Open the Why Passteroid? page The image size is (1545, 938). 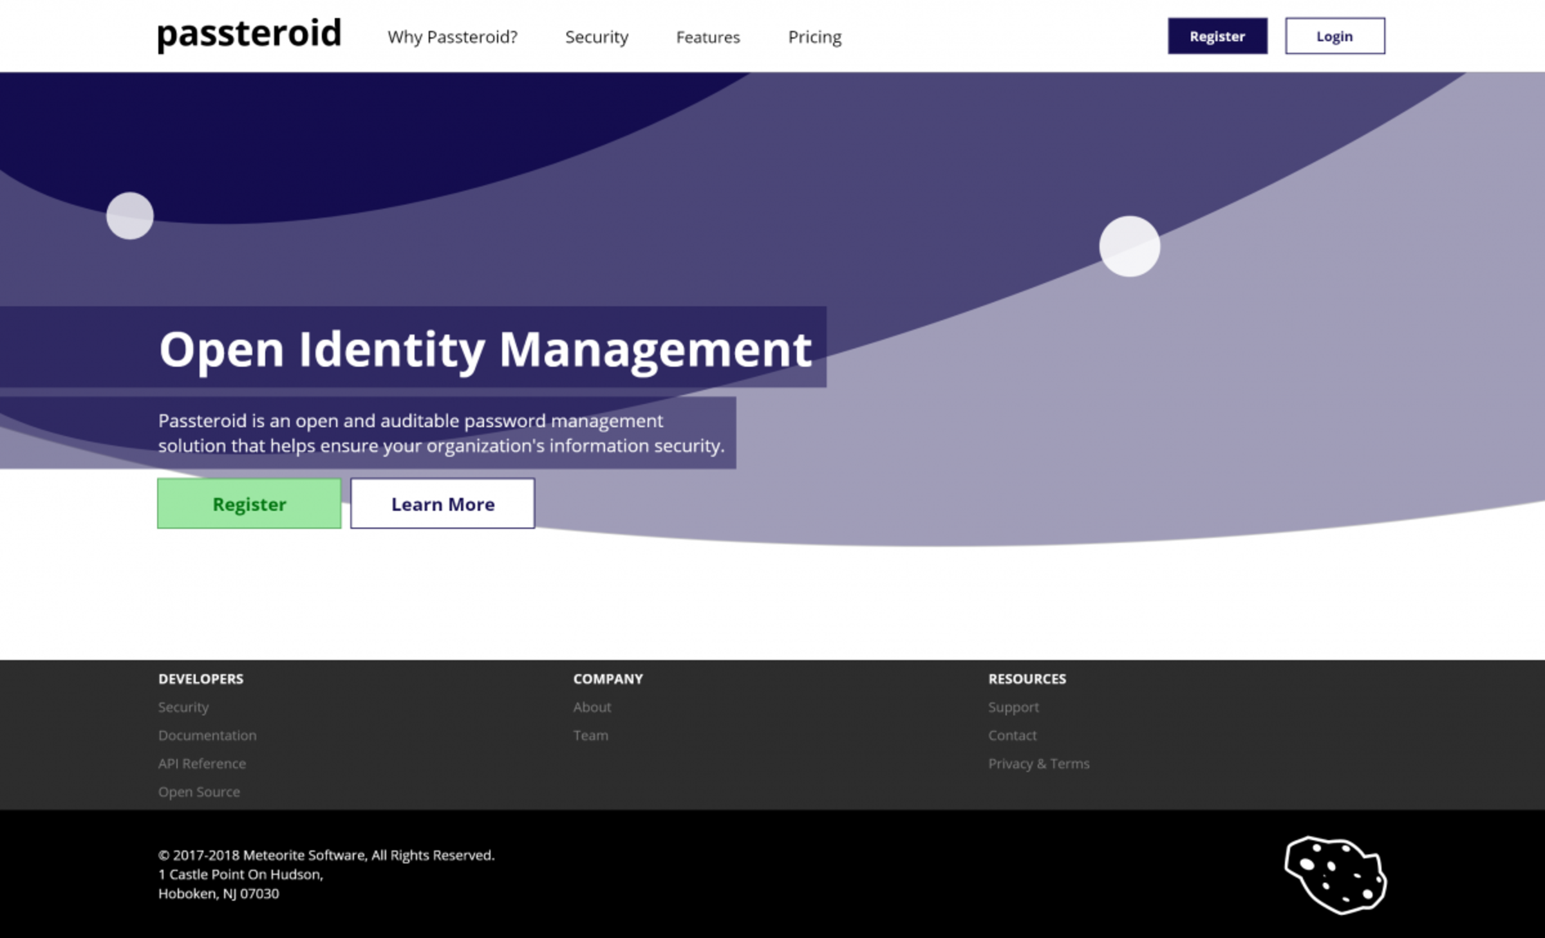[x=452, y=37]
